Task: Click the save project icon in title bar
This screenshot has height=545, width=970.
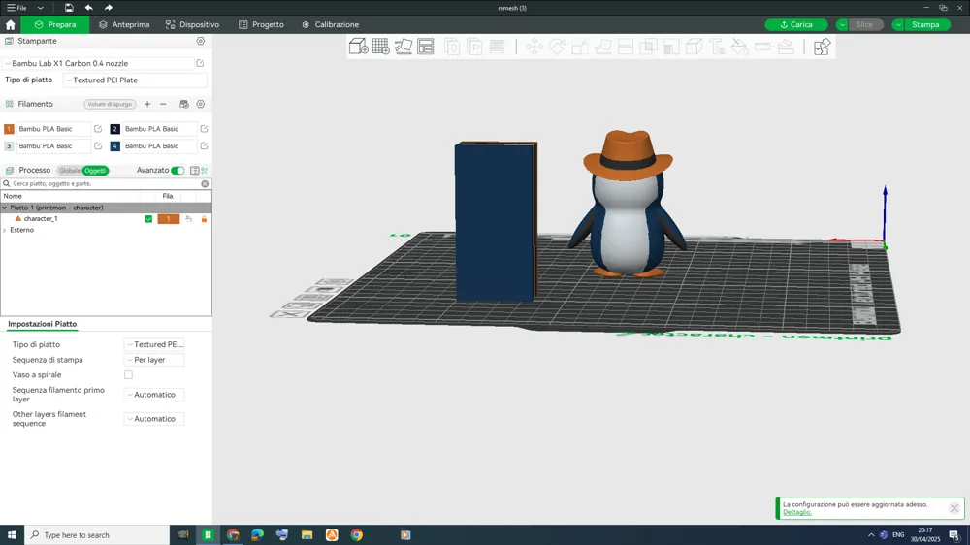Action: [x=69, y=8]
